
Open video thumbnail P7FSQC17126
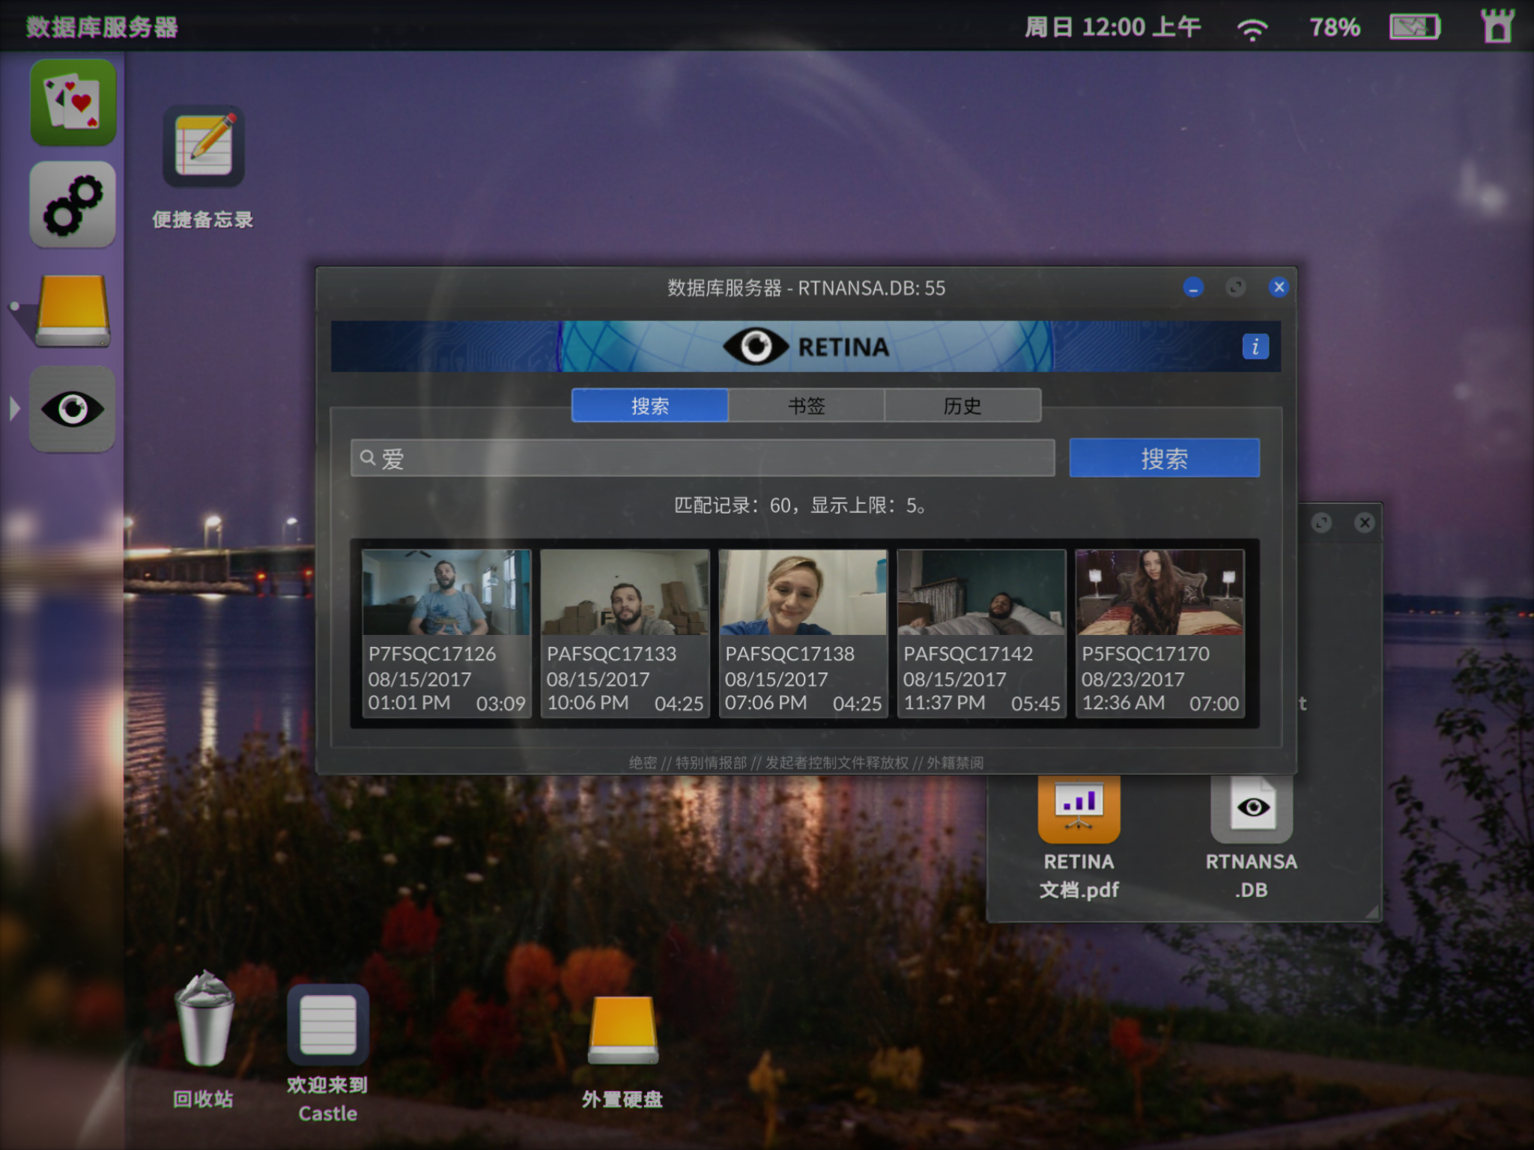[446, 633]
